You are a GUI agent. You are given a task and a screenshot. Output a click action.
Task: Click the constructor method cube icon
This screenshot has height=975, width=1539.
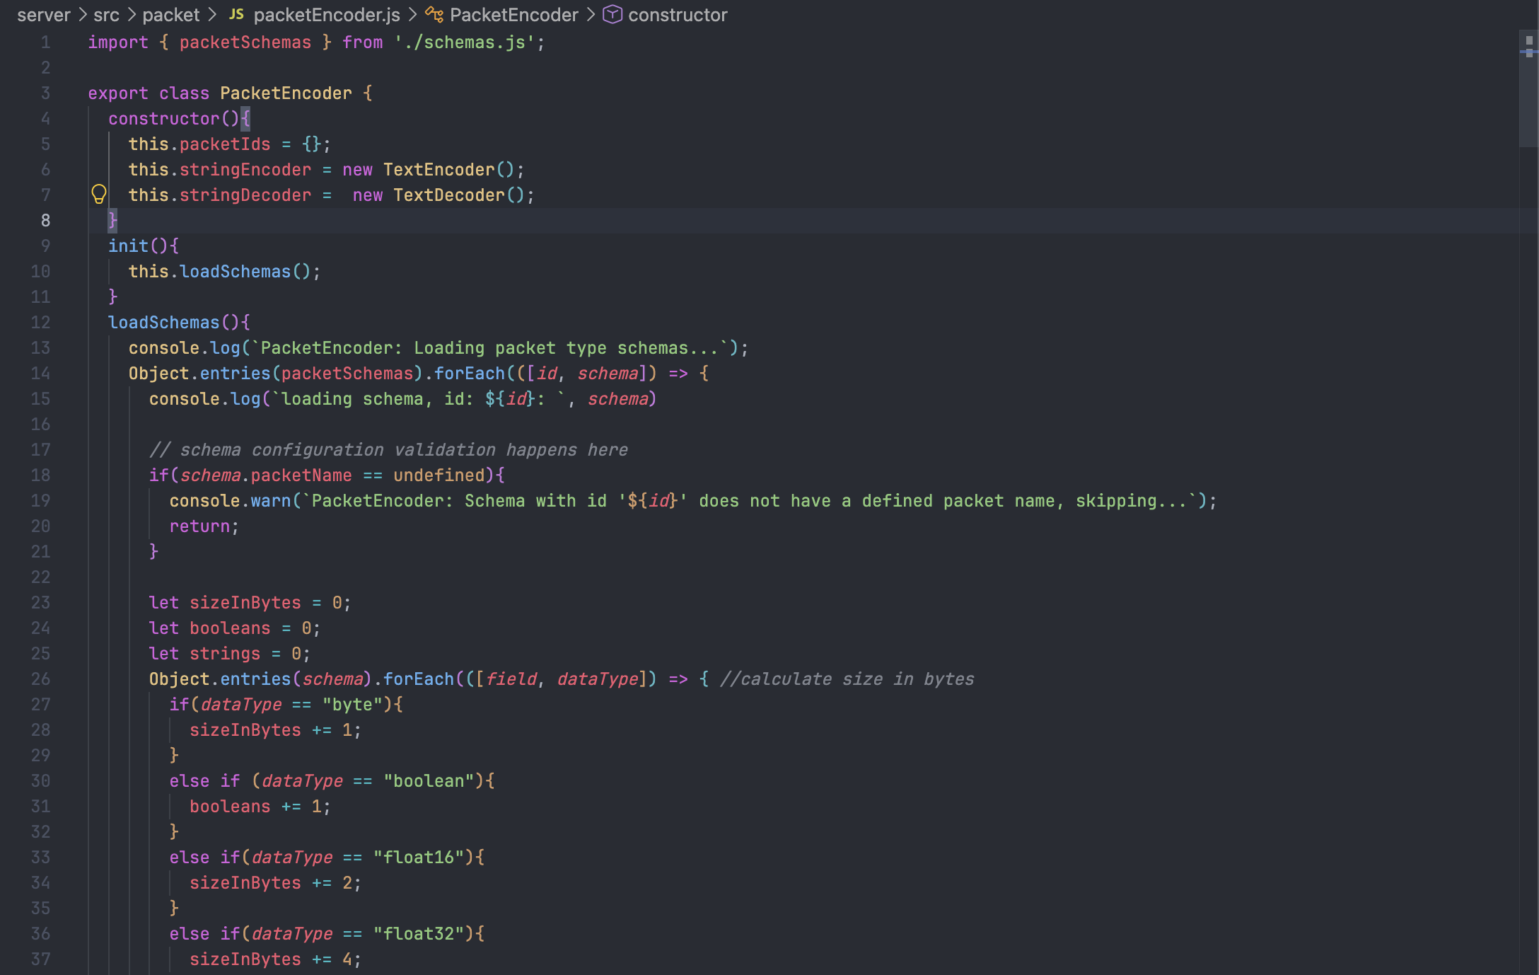point(612,14)
